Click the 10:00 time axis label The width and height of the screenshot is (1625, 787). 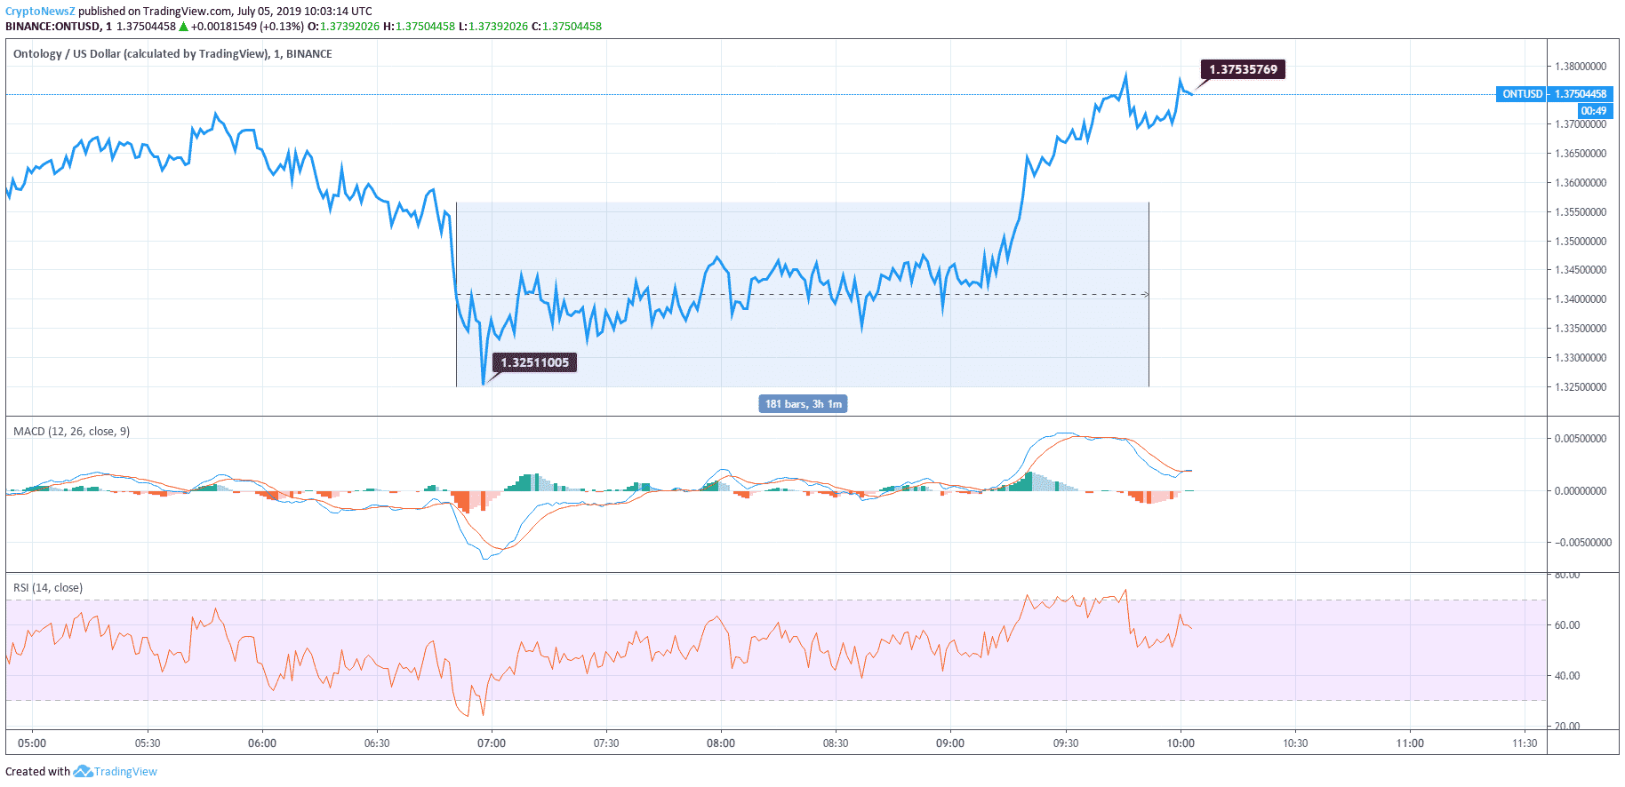1181,743
